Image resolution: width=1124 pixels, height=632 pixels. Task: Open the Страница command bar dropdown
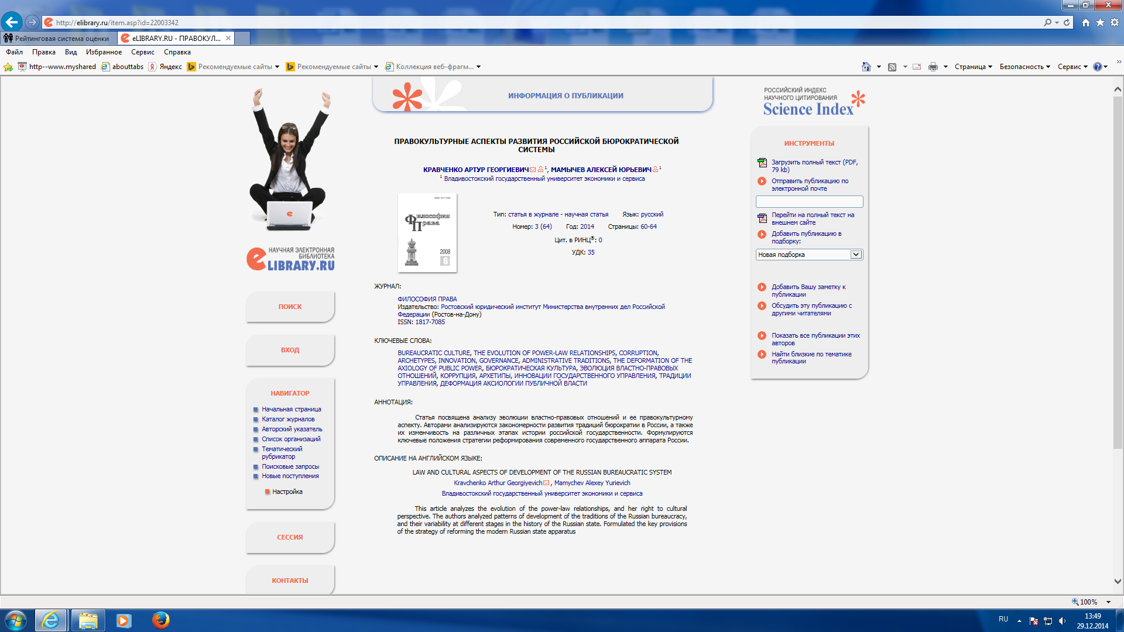click(973, 67)
